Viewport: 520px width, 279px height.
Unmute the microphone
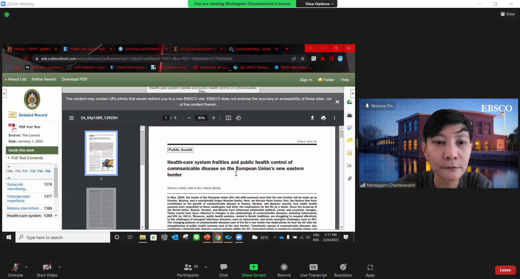tap(15, 270)
